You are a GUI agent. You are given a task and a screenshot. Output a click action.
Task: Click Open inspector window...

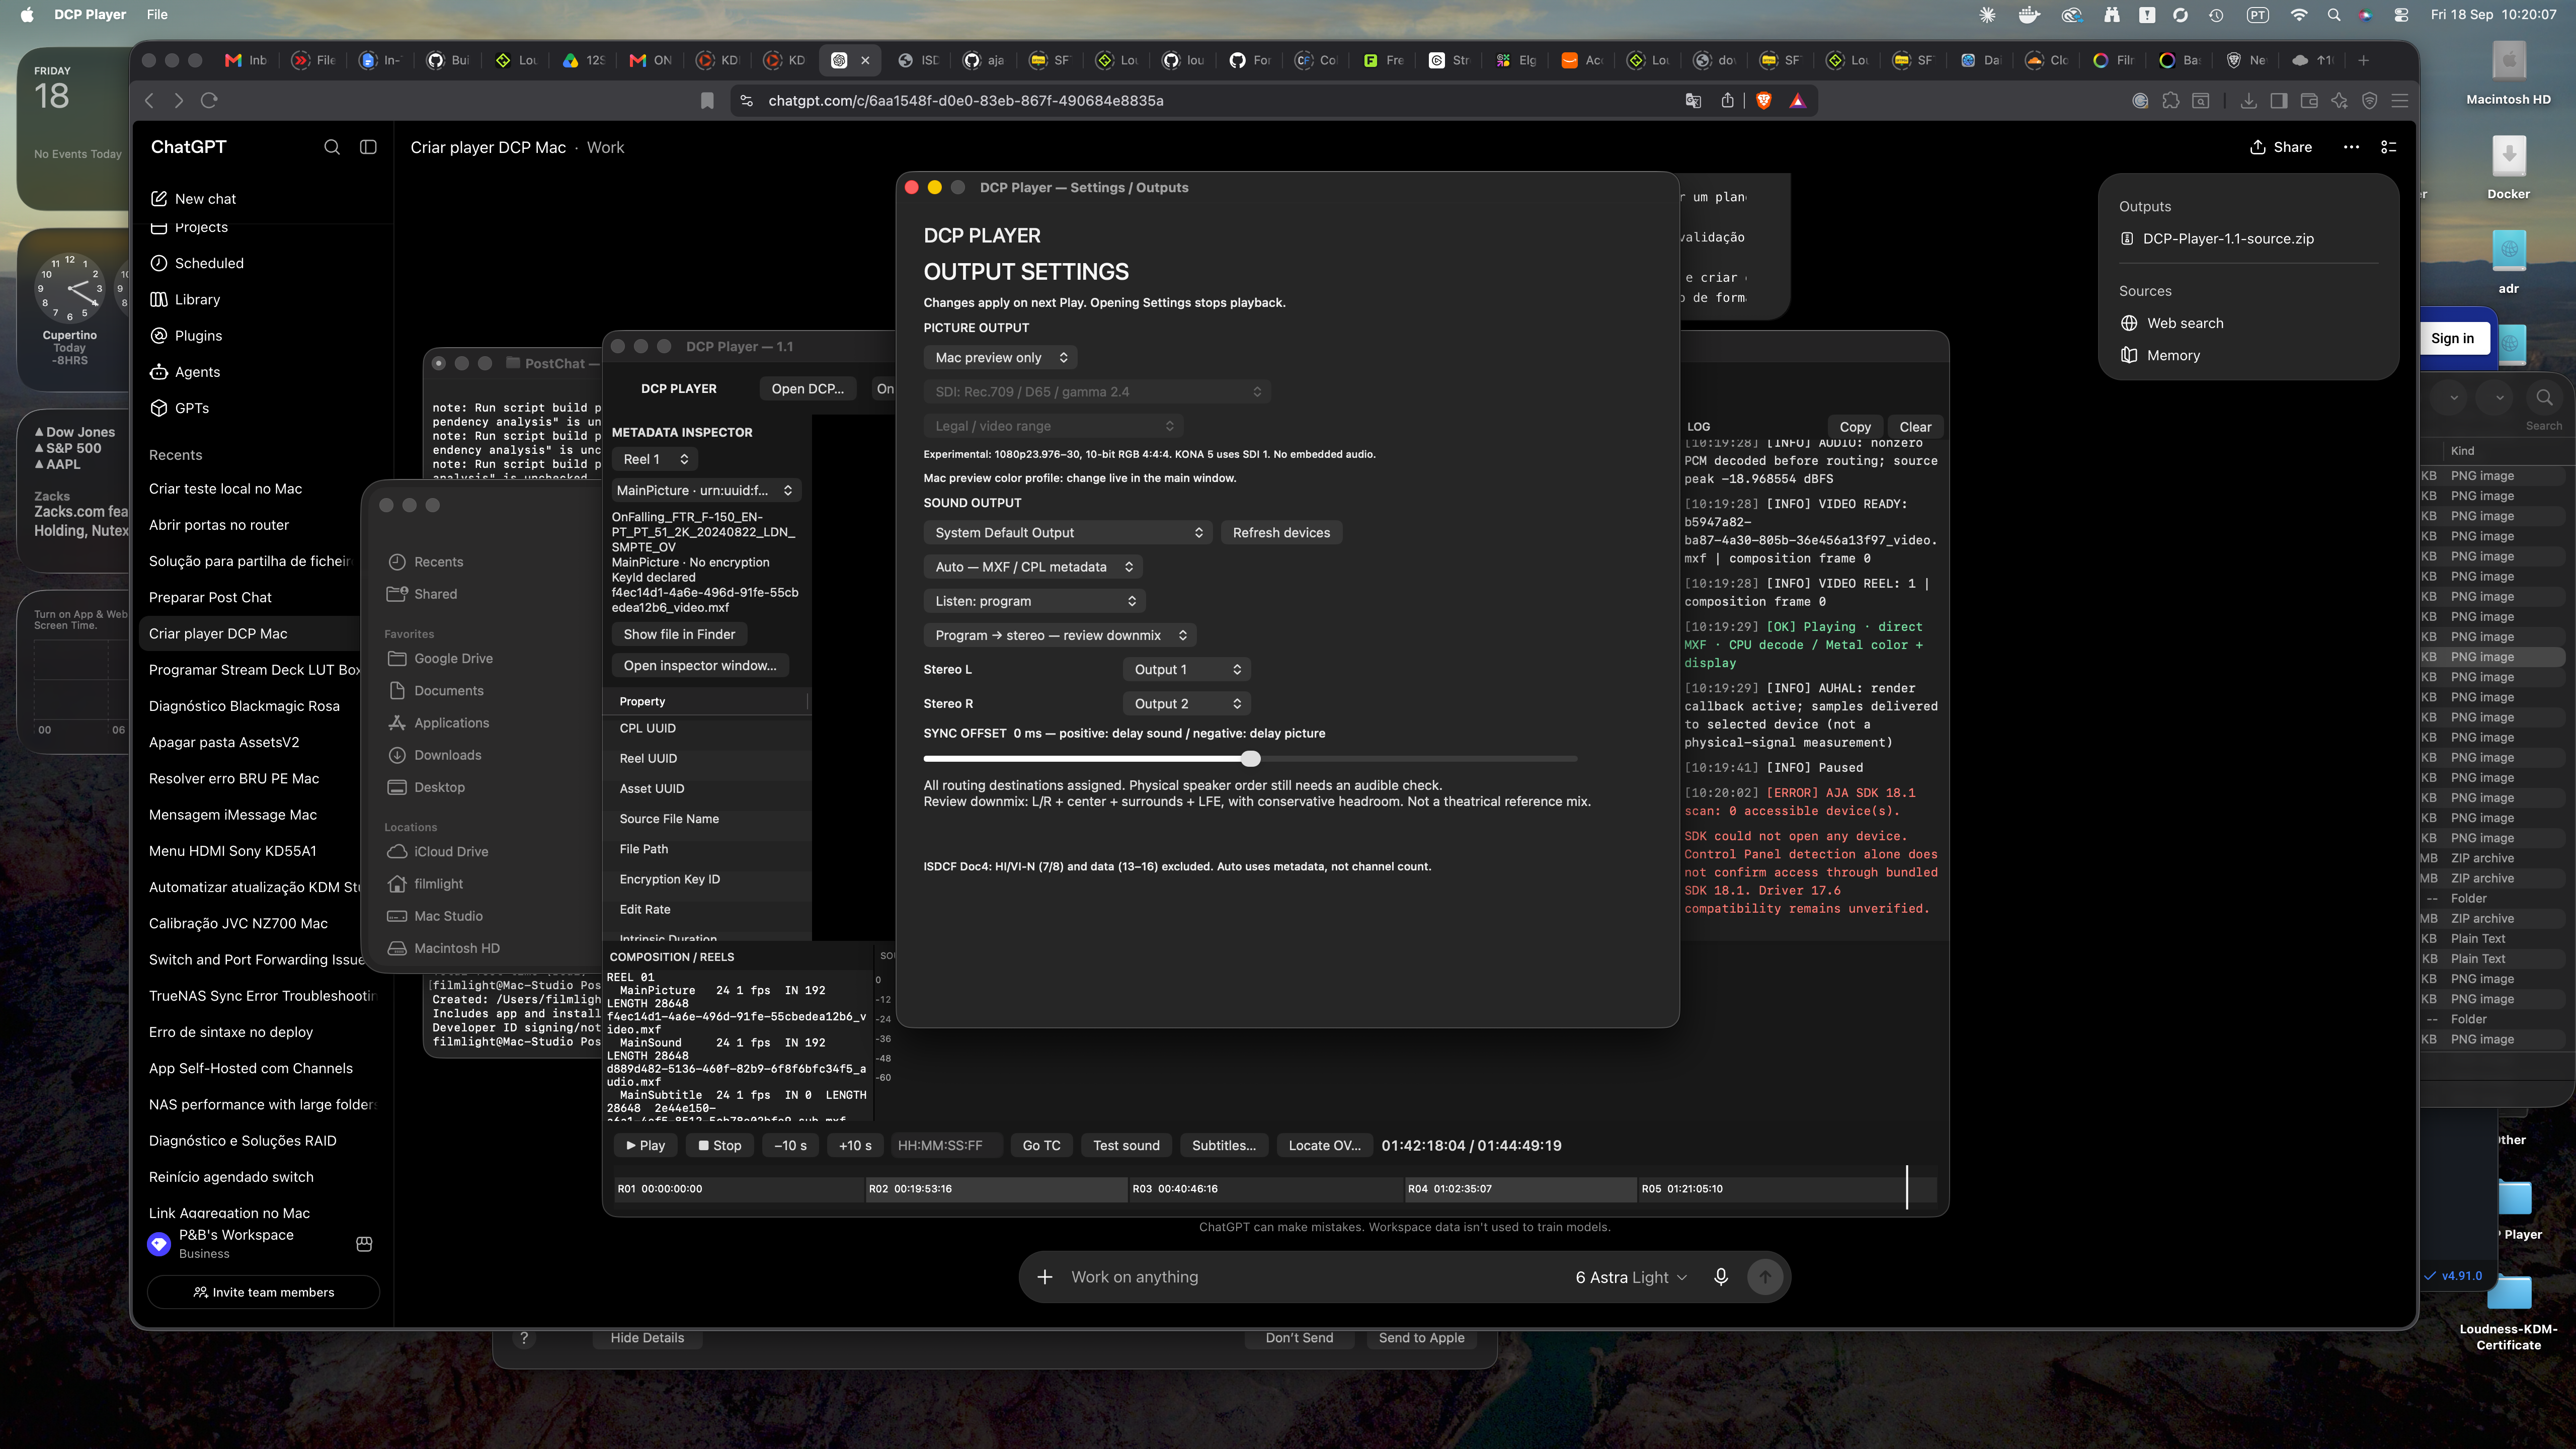pyautogui.click(x=700, y=665)
